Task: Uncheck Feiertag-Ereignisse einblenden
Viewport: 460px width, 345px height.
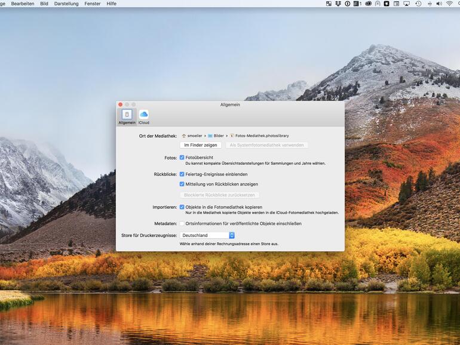Action: (182, 174)
